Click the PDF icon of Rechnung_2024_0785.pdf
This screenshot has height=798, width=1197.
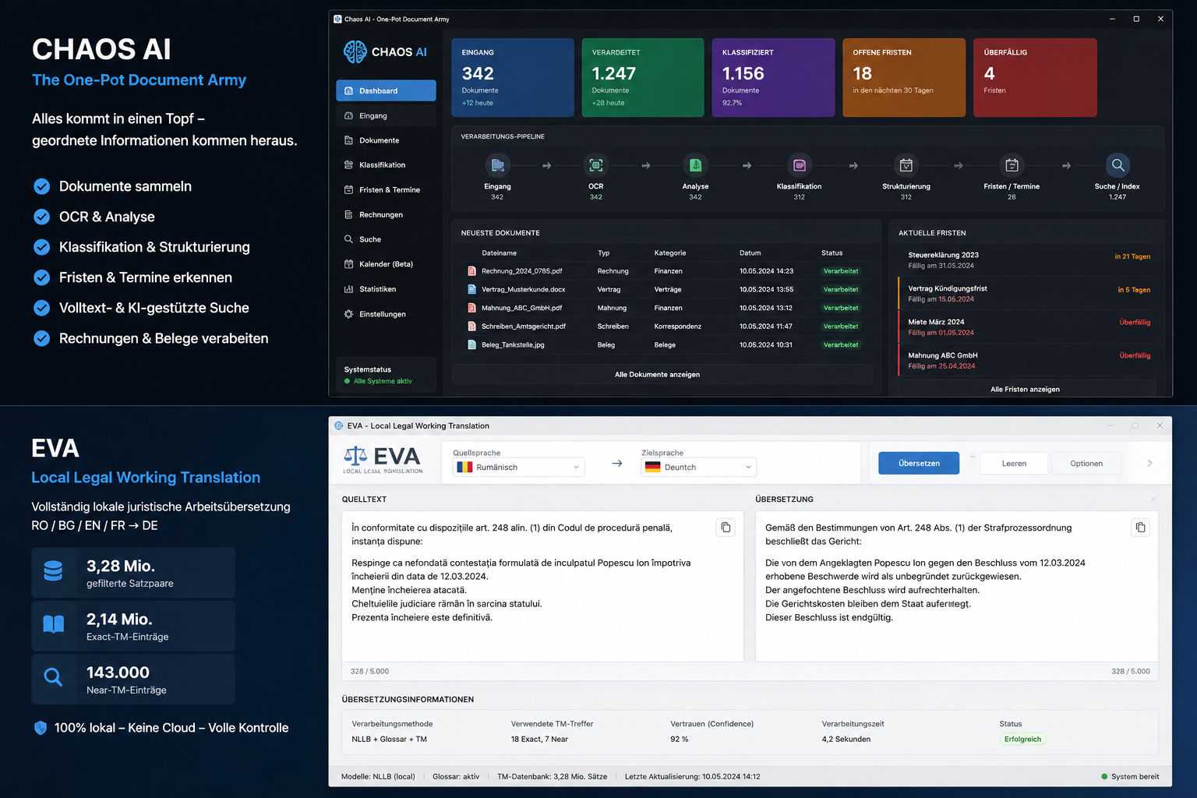click(471, 271)
